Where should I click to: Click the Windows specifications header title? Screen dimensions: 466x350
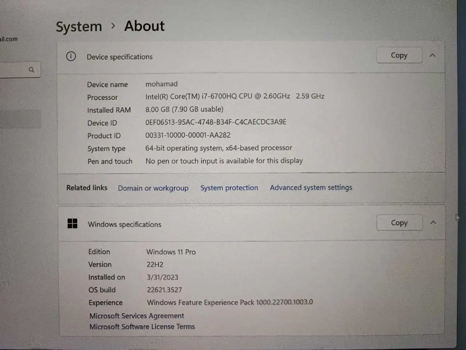click(x=125, y=224)
